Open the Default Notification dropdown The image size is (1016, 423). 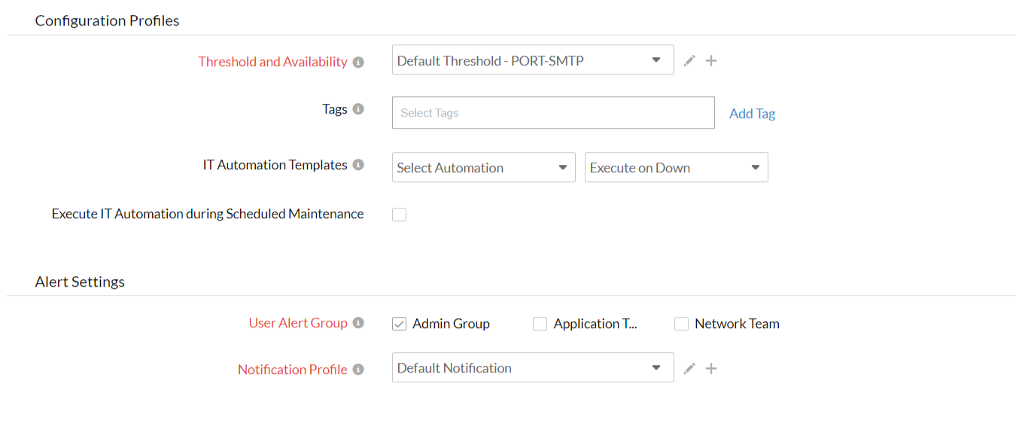(532, 368)
